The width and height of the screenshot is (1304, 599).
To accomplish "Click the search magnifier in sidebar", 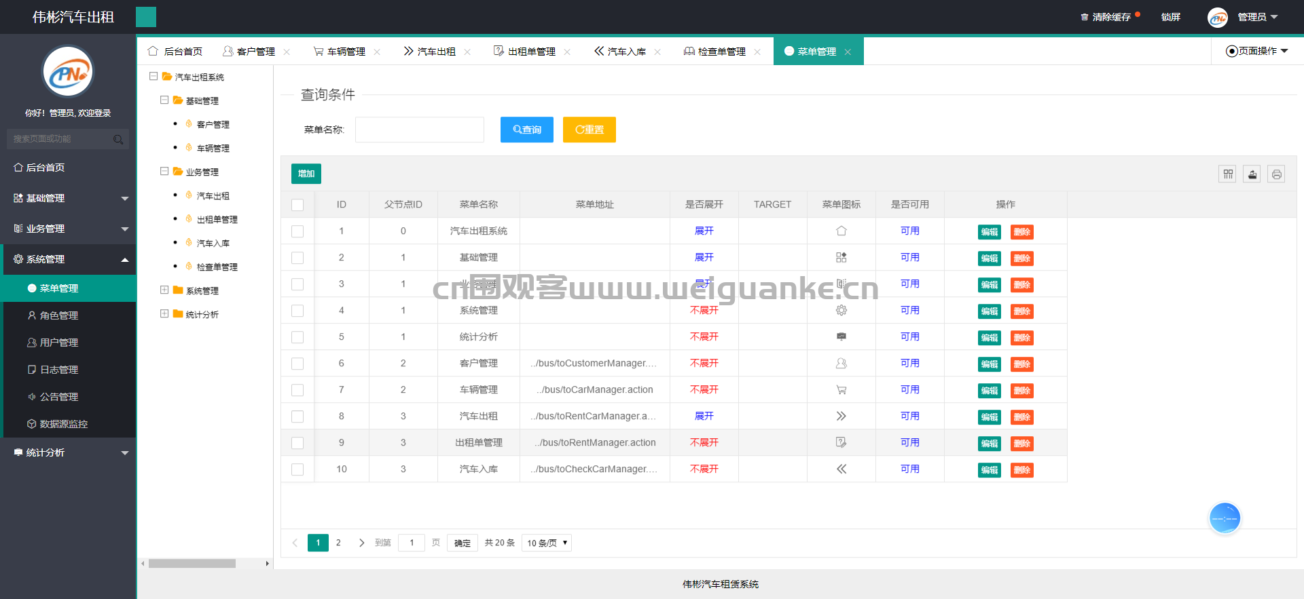I will tap(118, 139).
